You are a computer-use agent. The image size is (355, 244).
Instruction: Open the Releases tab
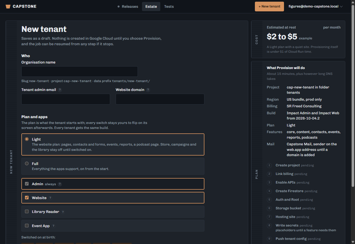point(128,6)
